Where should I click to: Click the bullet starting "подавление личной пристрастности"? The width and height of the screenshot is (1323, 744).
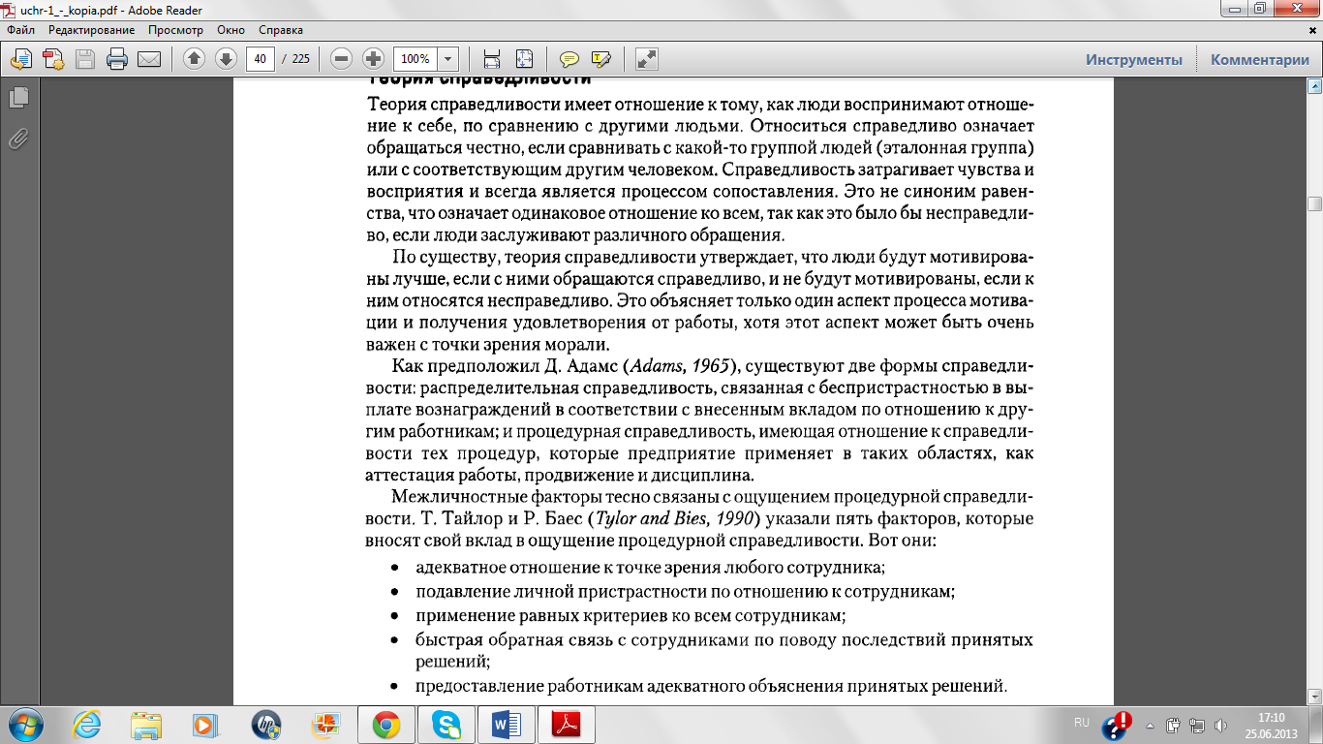point(686,591)
